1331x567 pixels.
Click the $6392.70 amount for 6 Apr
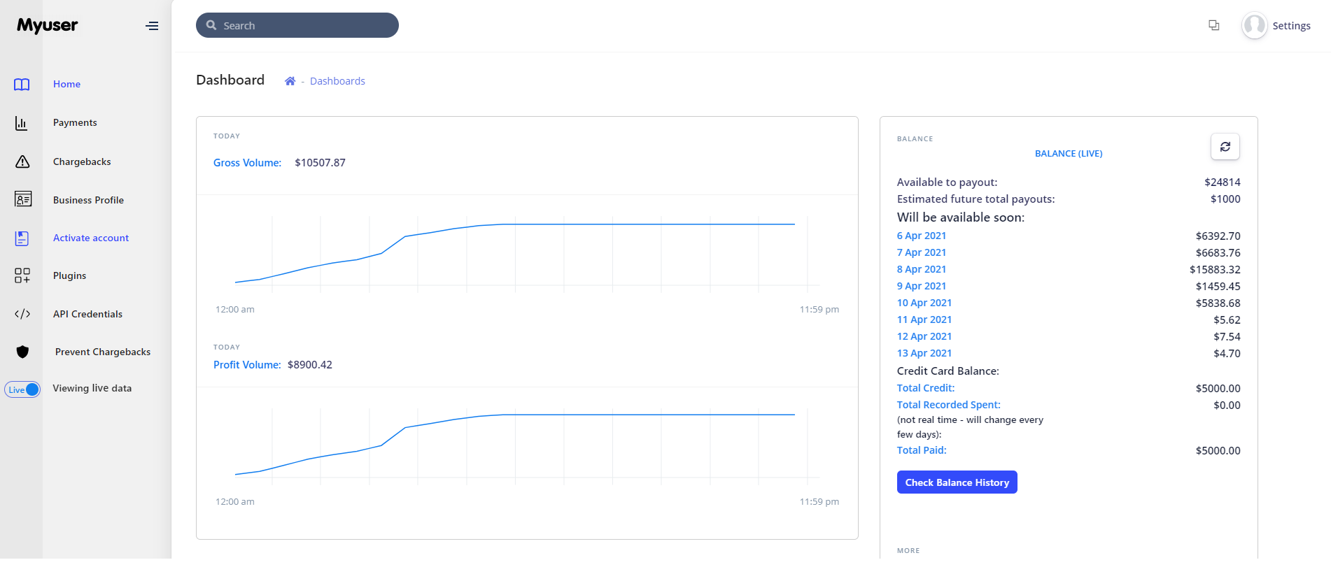point(1218,236)
